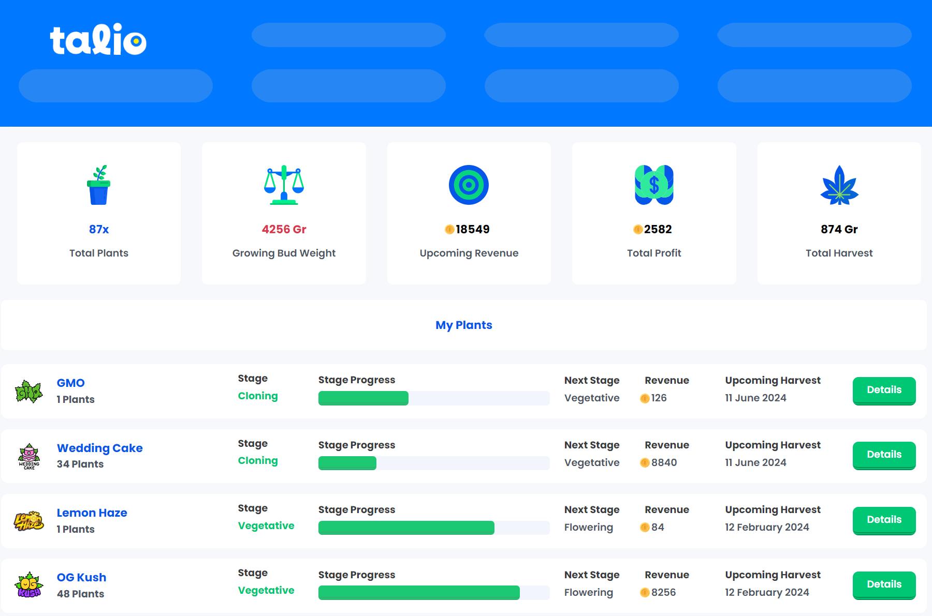
Task: Open Details for Wedding Cake
Action: point(884,455)
